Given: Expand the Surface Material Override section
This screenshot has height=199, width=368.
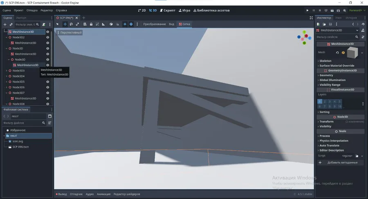Looking at the screenshot, I should [340, 66].
